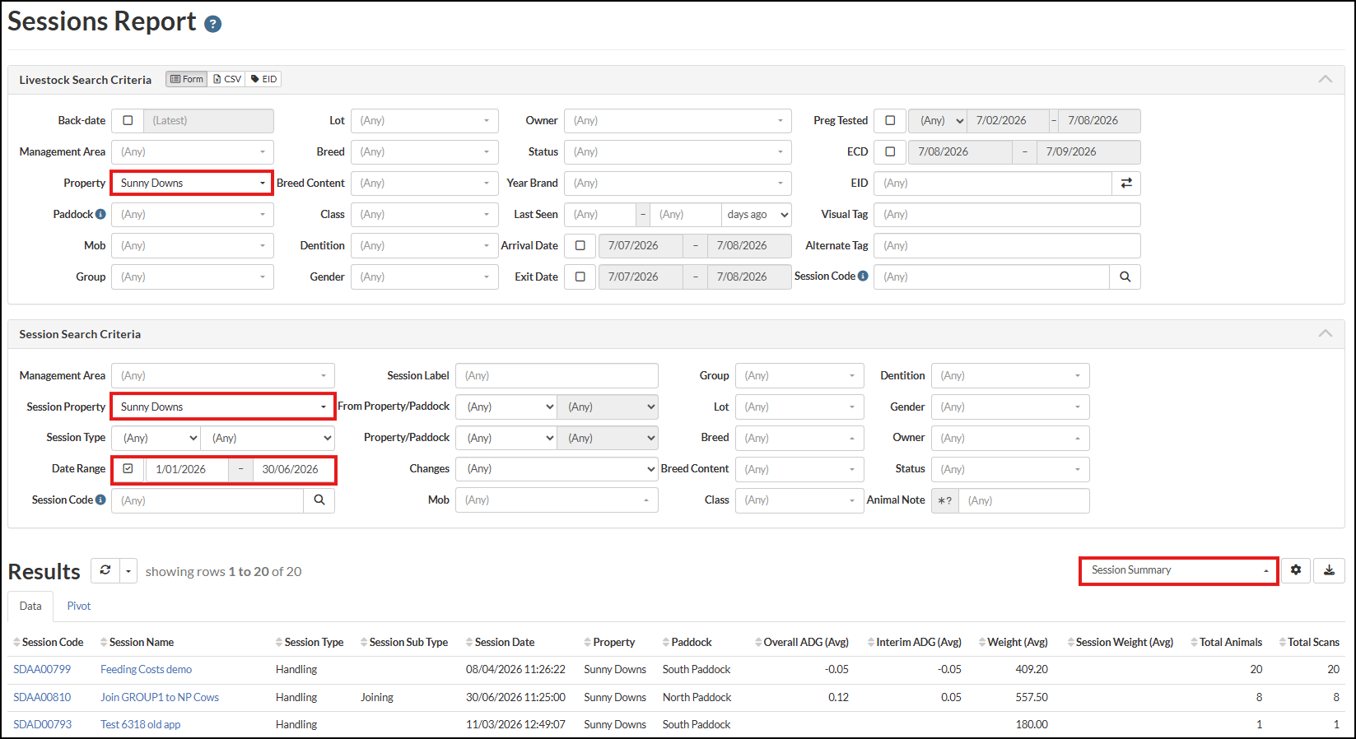This screenshot has height=739, width=1356.
Task: Switch Livestock criteria to CSV mode
Action: 227,79
